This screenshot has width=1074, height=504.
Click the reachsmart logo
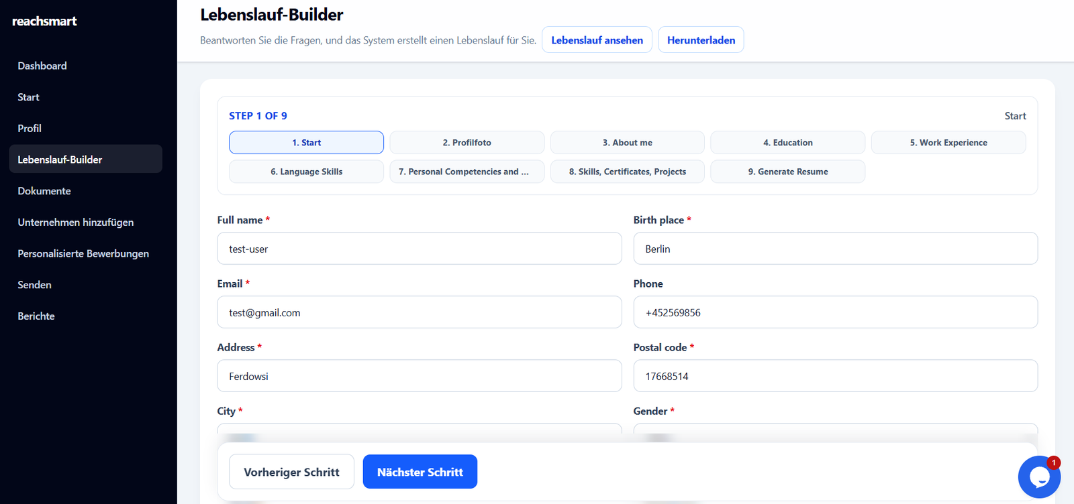point(44,21)
